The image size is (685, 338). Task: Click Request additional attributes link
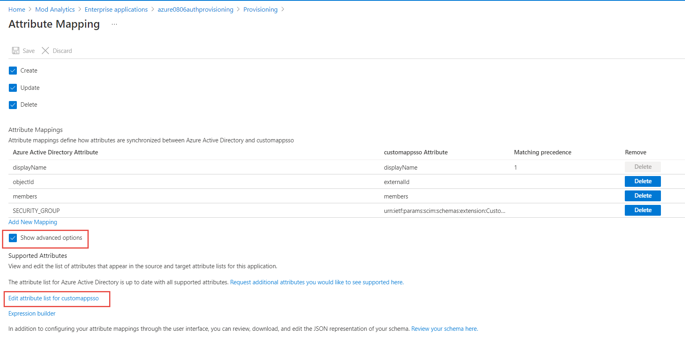(317, 282)
